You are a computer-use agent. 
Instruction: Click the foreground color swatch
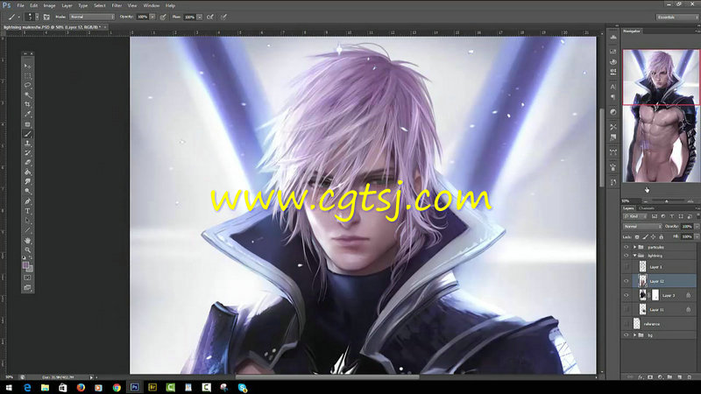tap(26, 265)
